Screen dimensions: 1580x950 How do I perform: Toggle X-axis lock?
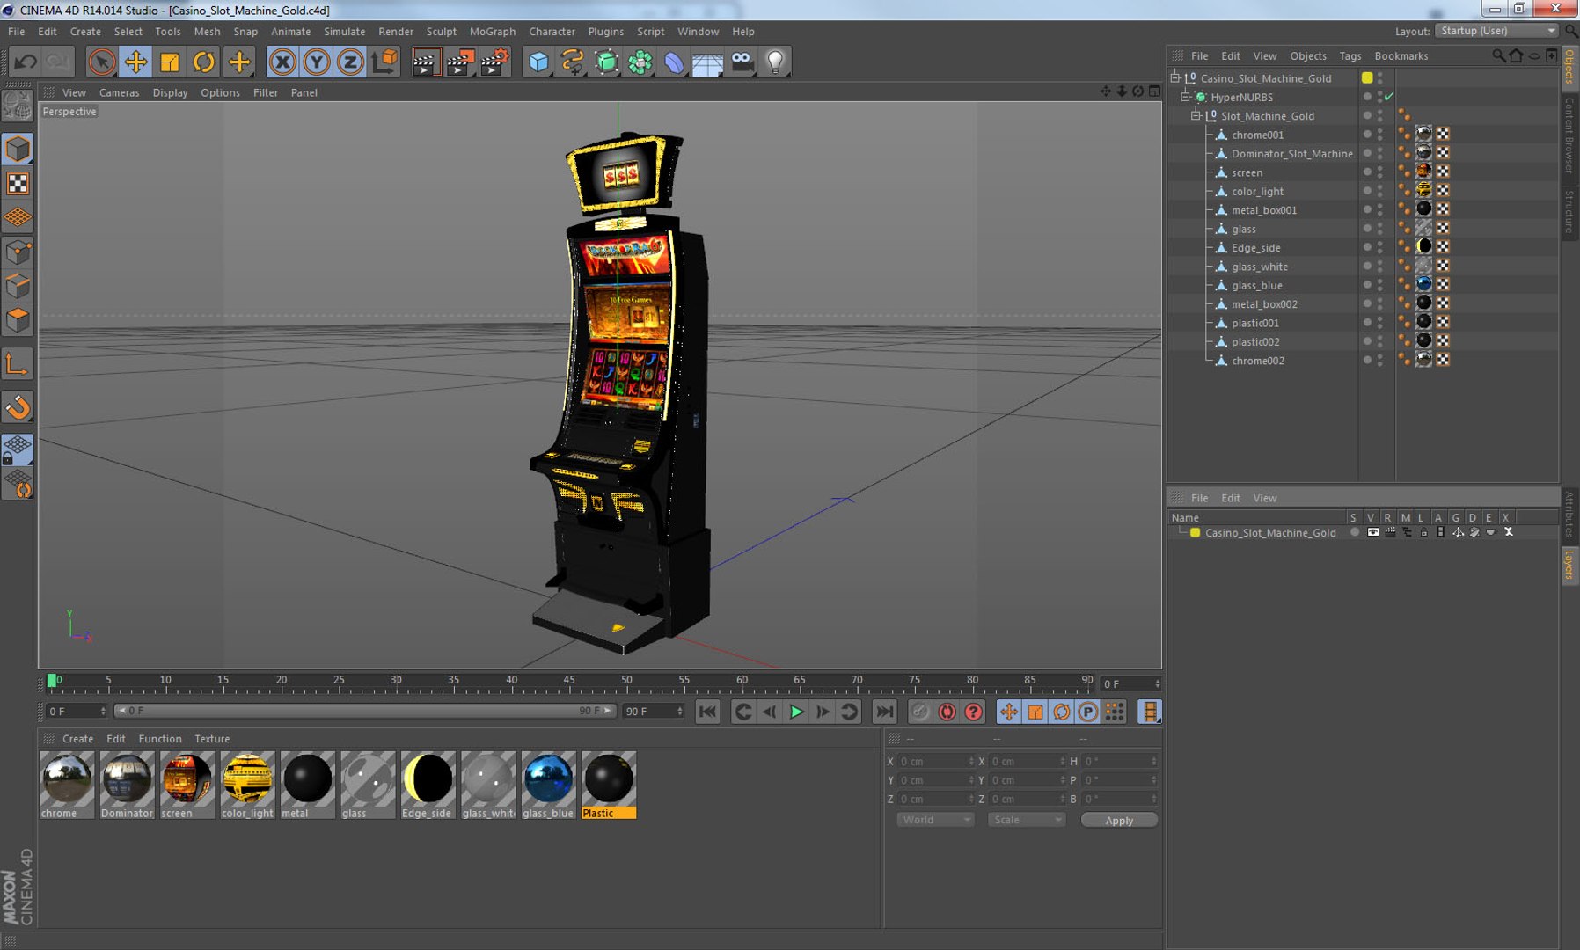pyautogui.click(x=282, y=62)
